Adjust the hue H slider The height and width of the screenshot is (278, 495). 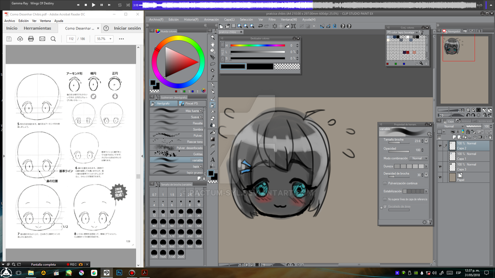tap(257, 45)
